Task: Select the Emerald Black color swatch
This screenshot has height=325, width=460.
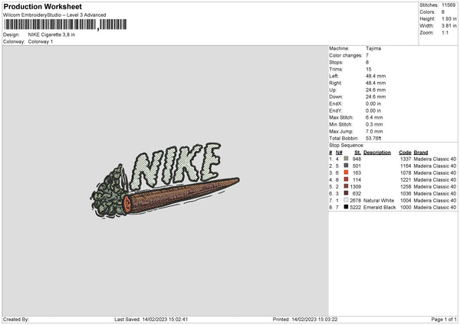Action: [347, 207]
